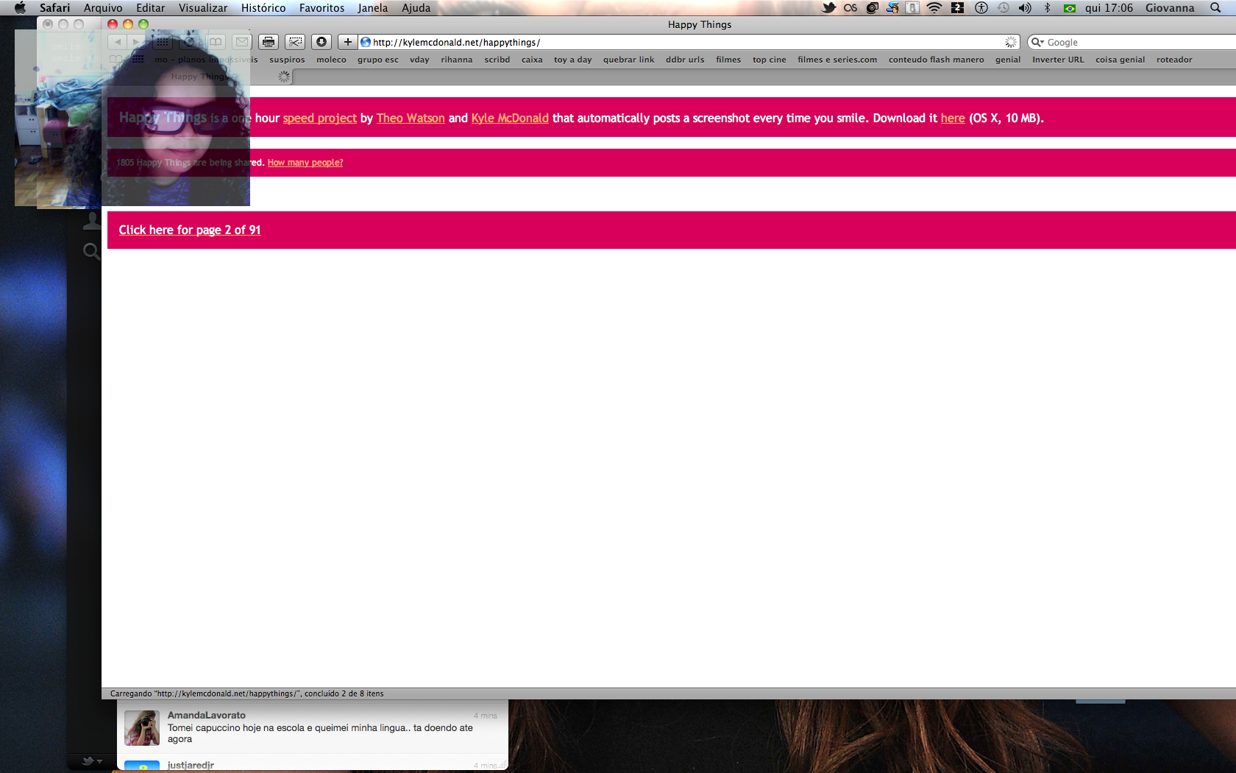Open the Visualizar menu
1236x773 pixels.
click(x=203, y=8)
